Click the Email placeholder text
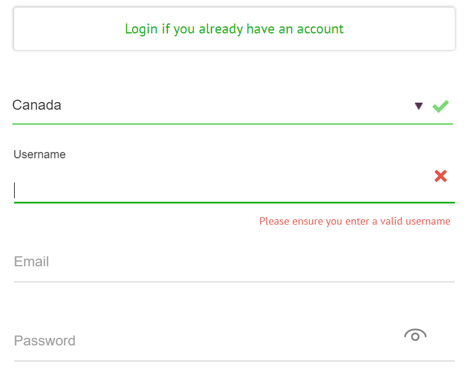 pos(31,262)
